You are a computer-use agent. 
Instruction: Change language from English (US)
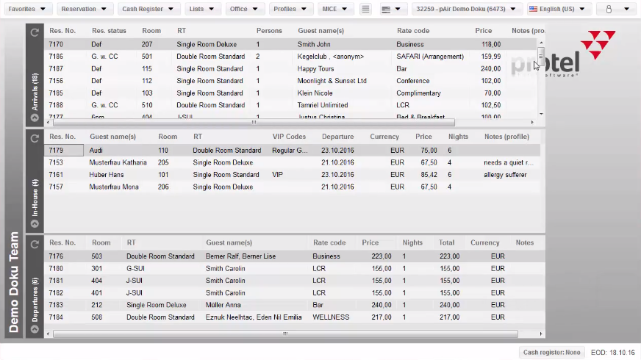pyautogui.click(x=558, y=9)
